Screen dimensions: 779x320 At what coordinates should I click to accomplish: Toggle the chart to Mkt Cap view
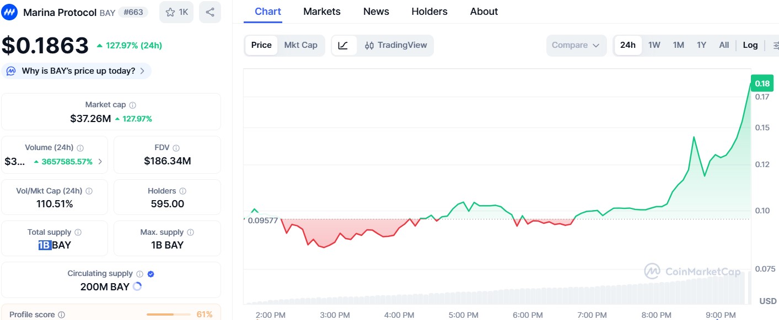point(300,45)
